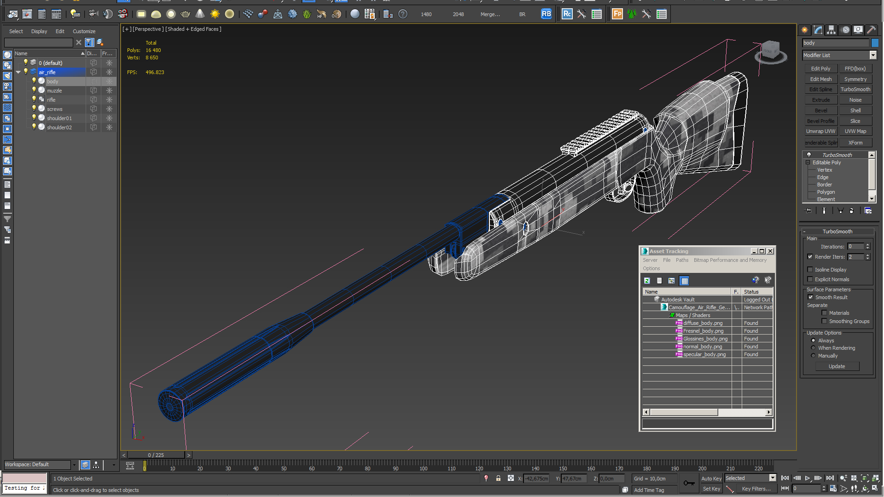The width and height of the screenshot is (884, 497).
Task: Enable Separate by Materials checkbox
Action: 824,313
